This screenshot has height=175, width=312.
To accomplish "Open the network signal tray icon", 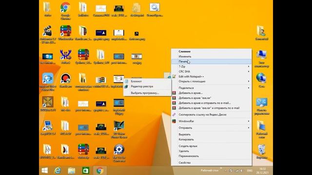I will (x=236, y=171).
